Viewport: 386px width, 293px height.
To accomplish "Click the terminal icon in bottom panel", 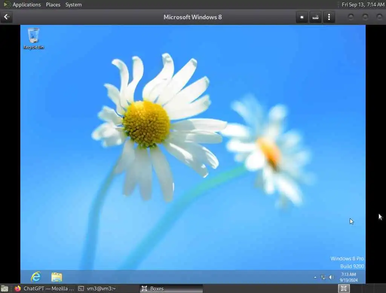I will (x=81, y=288).
